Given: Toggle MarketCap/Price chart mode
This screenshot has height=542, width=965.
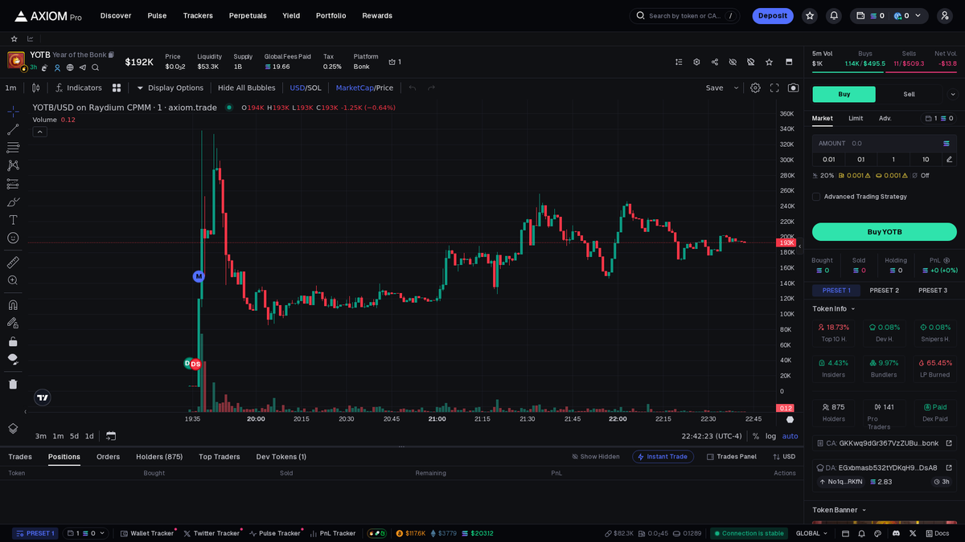Looking at the screenshot, I should tap(364, 88).
